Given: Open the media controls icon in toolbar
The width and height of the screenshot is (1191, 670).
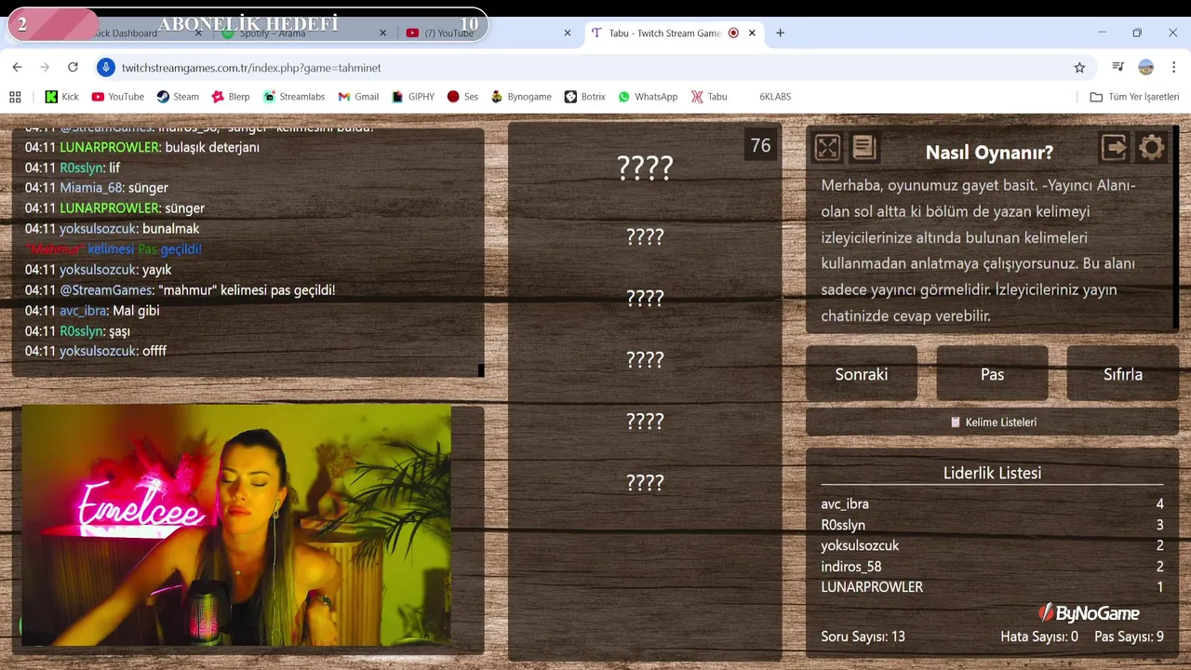Looking at the screenshot, I should click(x=1118, y=68).
